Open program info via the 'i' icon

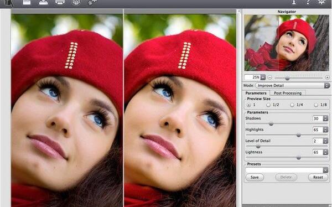pyautogui.click(x=294, y=2)
